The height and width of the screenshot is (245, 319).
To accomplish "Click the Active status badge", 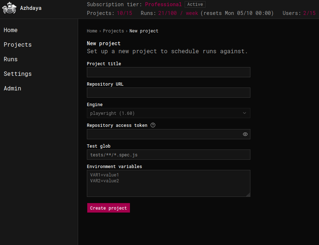I will [x=195, y=4].
